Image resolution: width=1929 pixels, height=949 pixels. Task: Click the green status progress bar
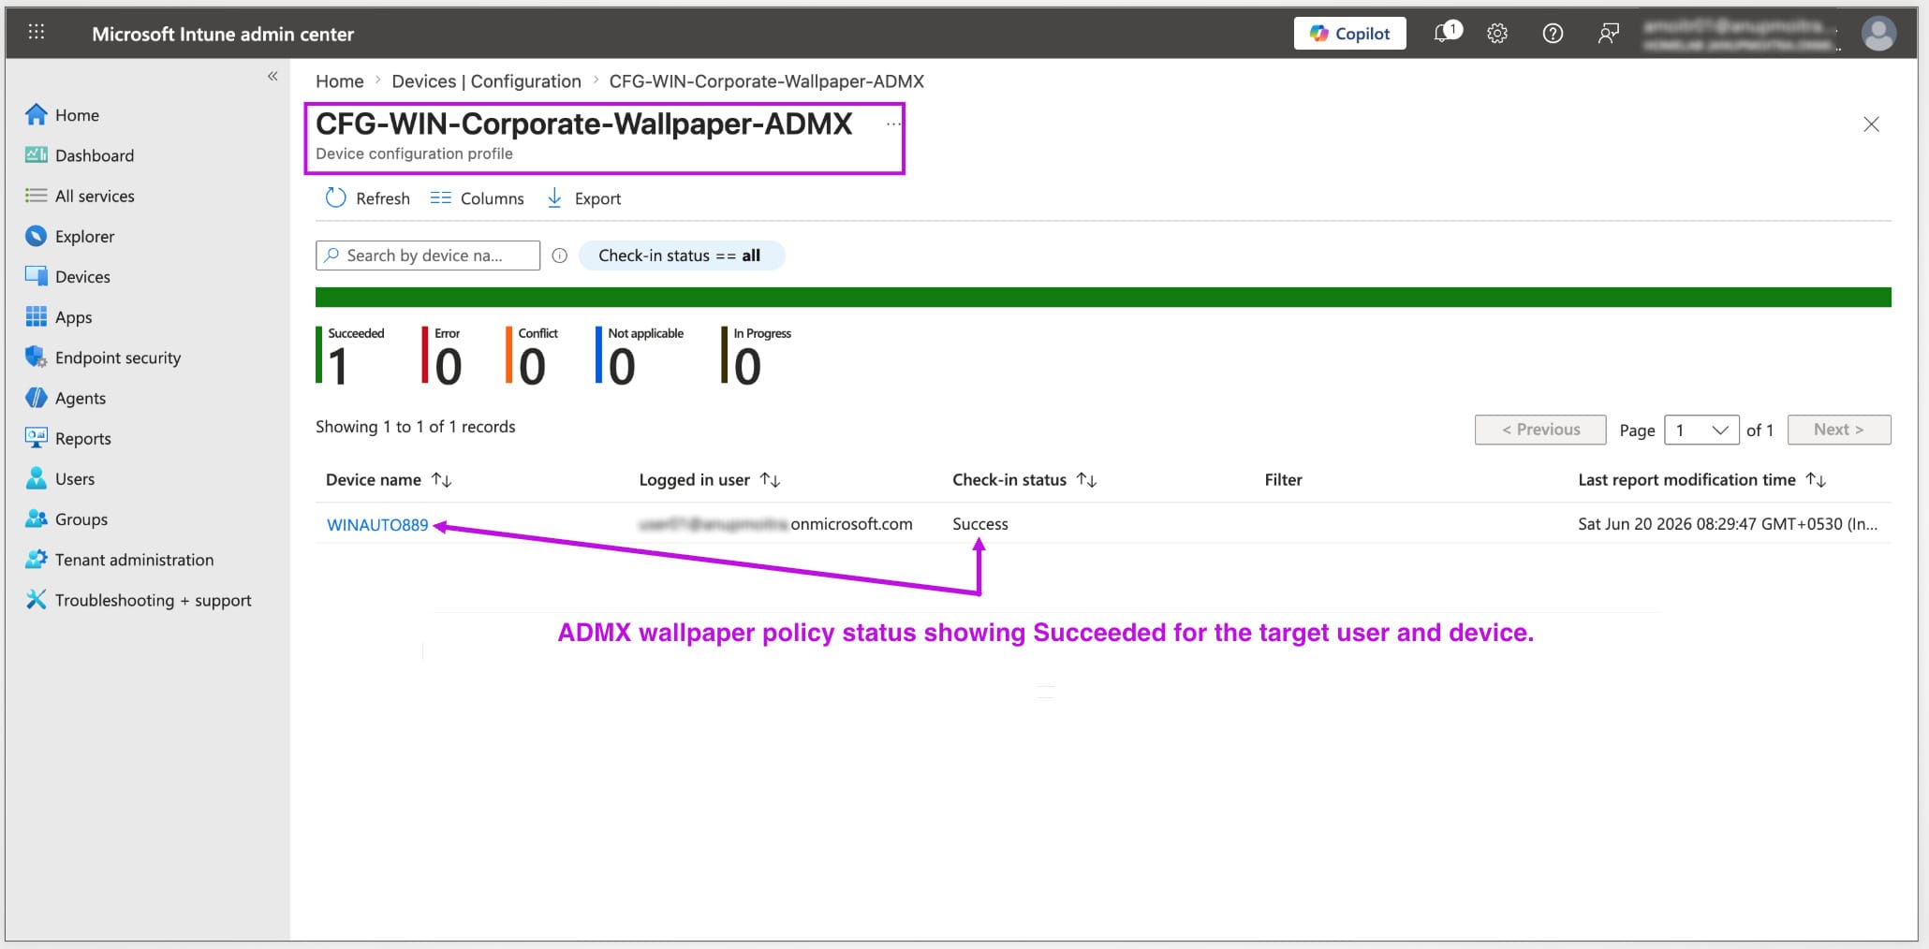tap(1103, 297)
